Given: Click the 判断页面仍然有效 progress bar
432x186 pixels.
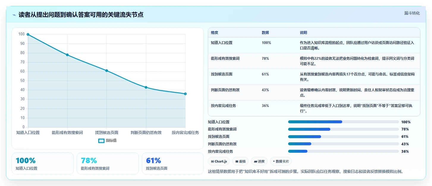Looking at the screenshot, I should click(343, 144).
